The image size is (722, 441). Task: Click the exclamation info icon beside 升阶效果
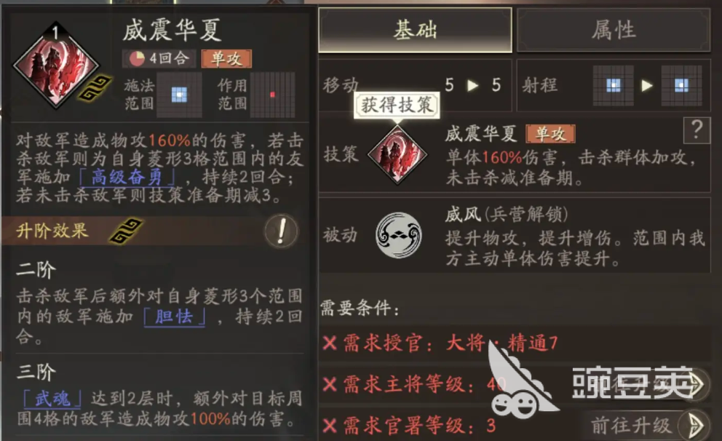(x=281, y=231)
